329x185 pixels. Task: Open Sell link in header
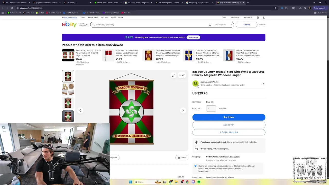tap(224, 17)
